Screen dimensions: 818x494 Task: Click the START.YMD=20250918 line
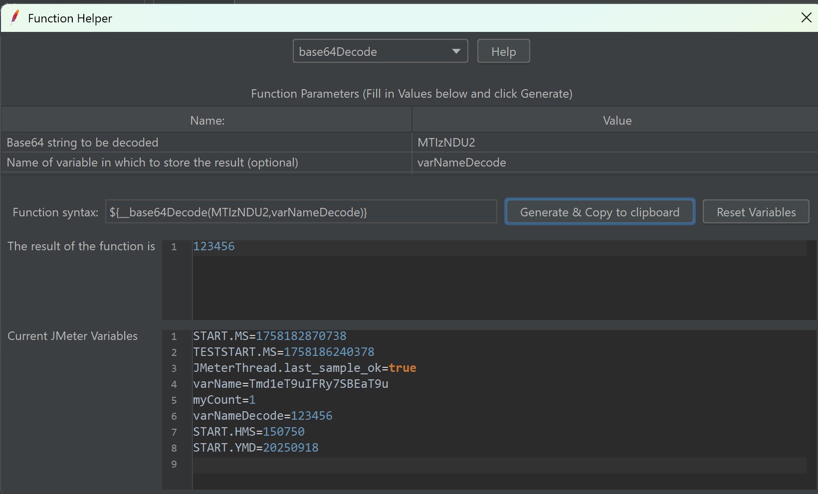tap(255, 448)
